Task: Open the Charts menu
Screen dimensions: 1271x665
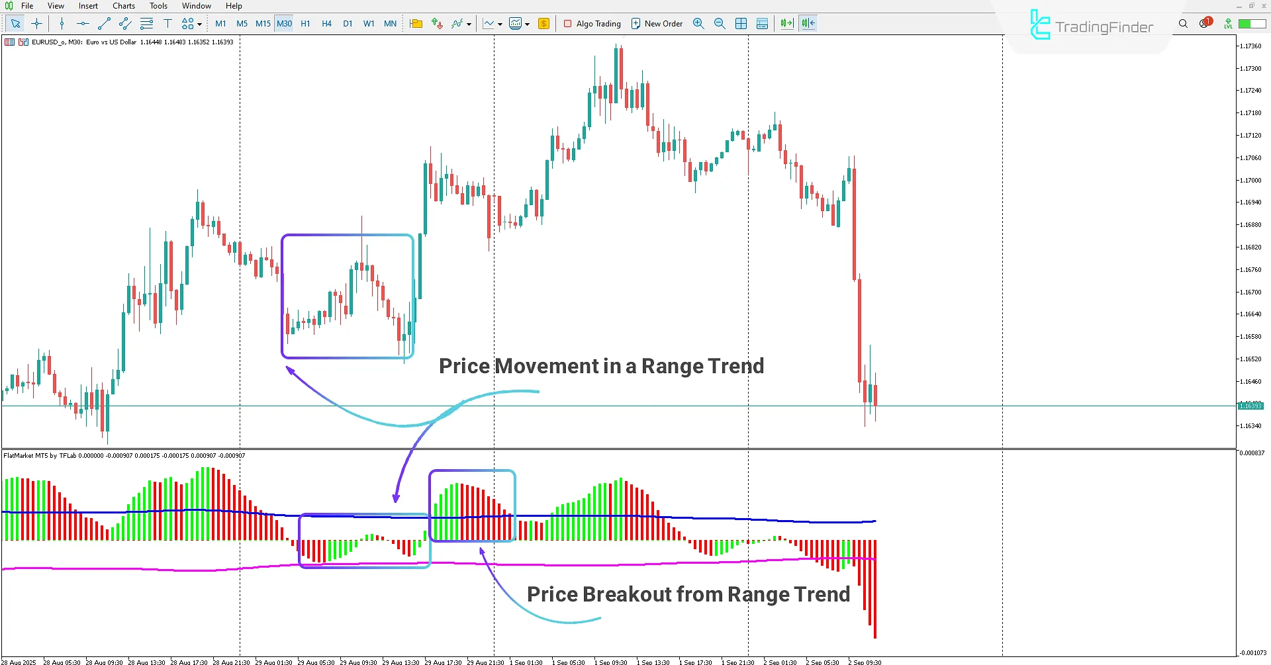Action: [x=123, y=5]
